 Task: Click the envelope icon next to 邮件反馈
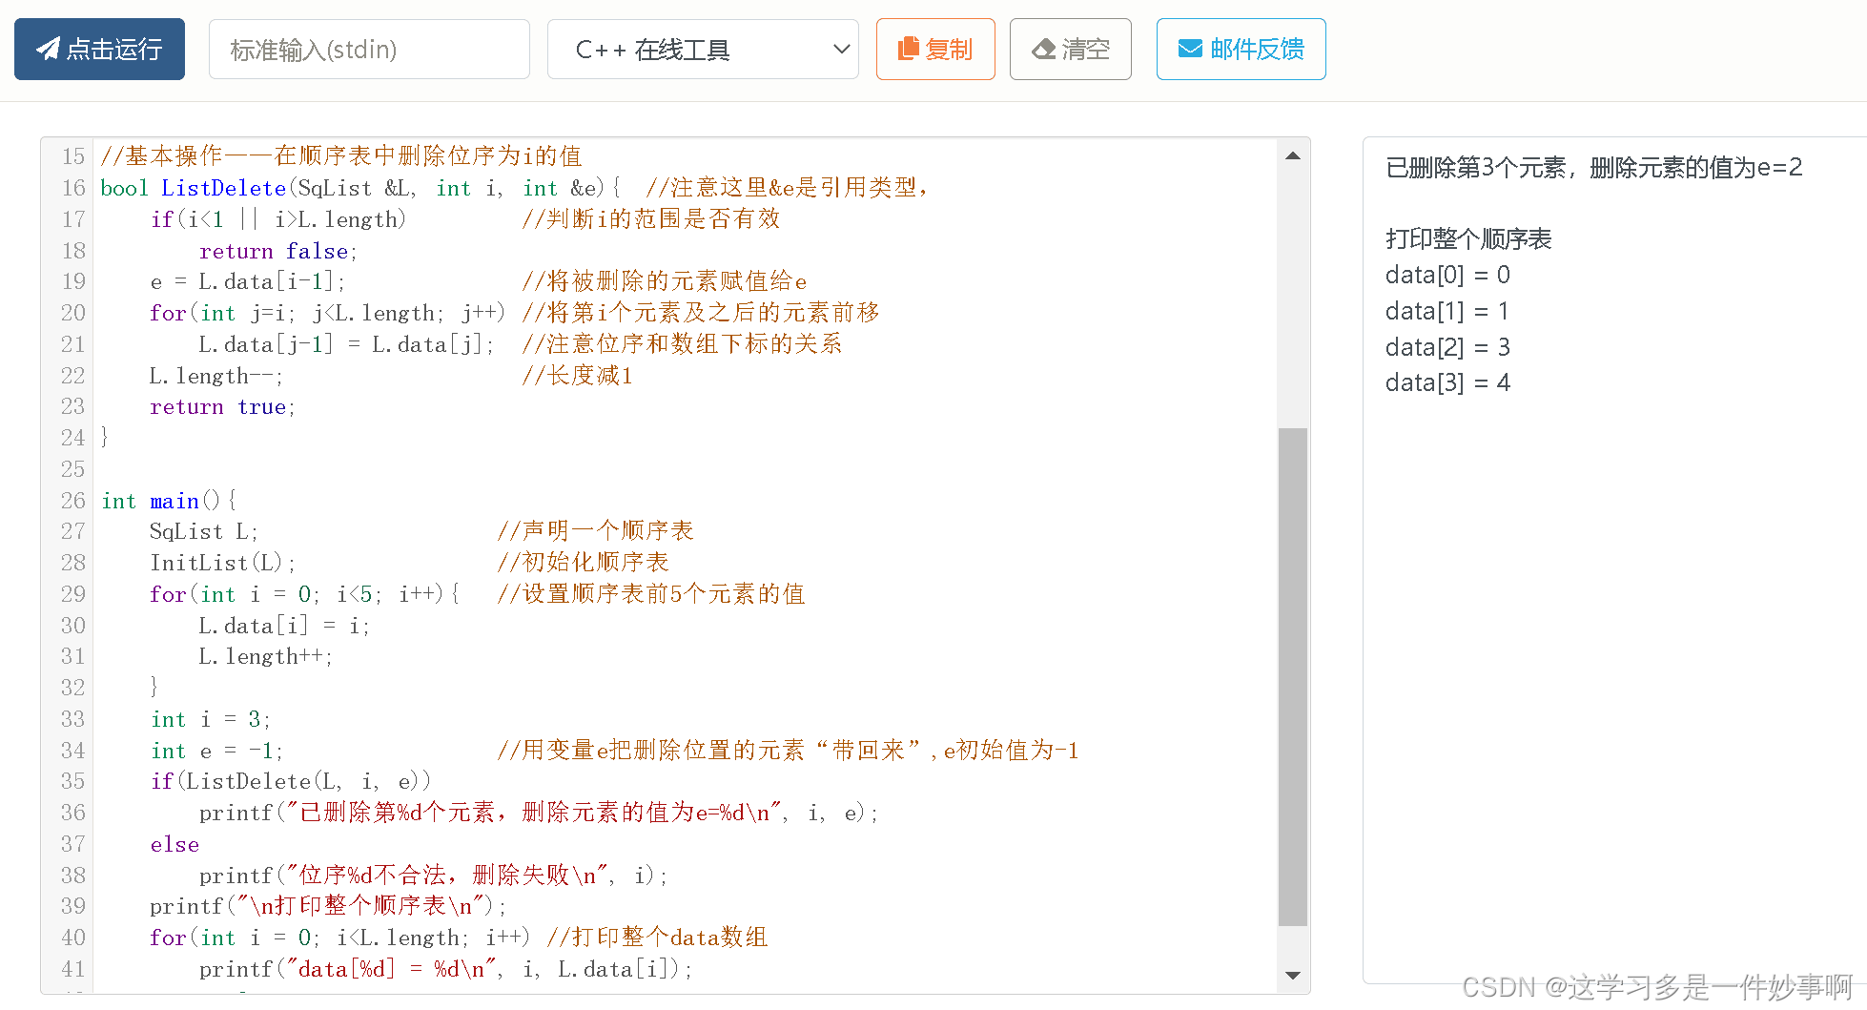(1190, 49)
